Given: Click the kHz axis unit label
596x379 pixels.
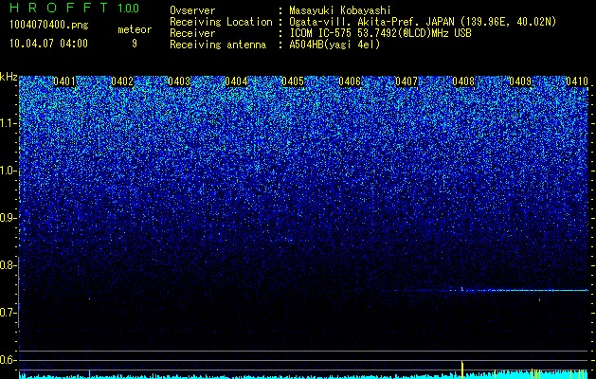Looking at the screenshot, I should click(9, 77).
